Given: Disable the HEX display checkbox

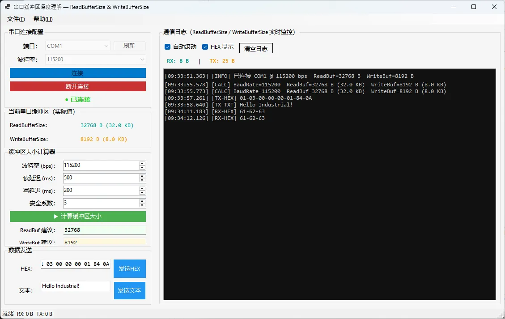Looking at the screenshot, I should pyautogui.click(x=205, y=47).
